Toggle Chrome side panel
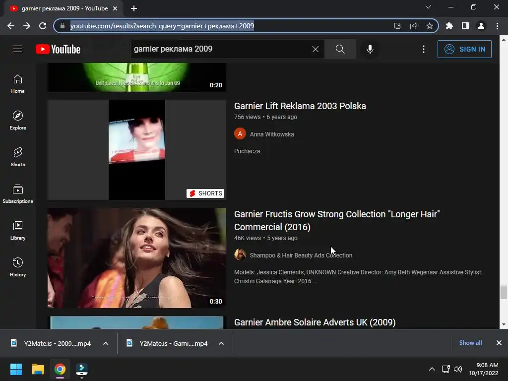508x381 pixels. click(465, 26)
